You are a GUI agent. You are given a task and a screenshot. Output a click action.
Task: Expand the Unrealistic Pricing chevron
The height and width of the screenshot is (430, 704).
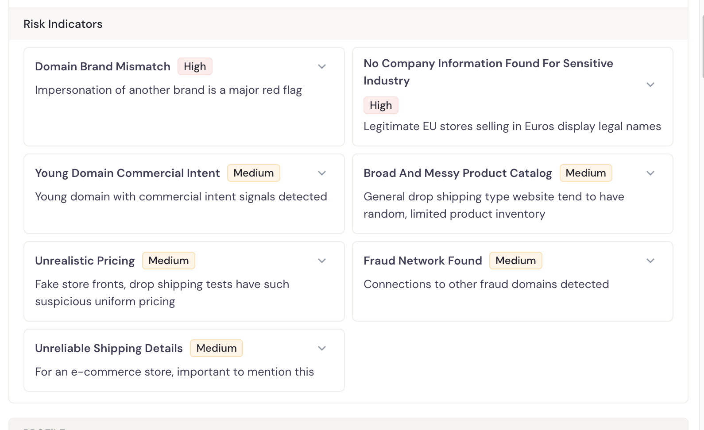coord(322,261)
